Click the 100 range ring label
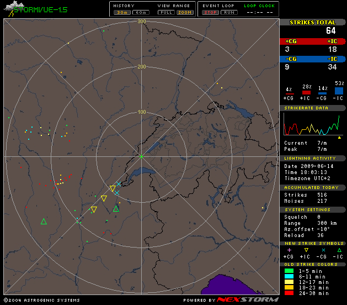The width and height of the screenshot is (347, 305). [x=142, y=112]
